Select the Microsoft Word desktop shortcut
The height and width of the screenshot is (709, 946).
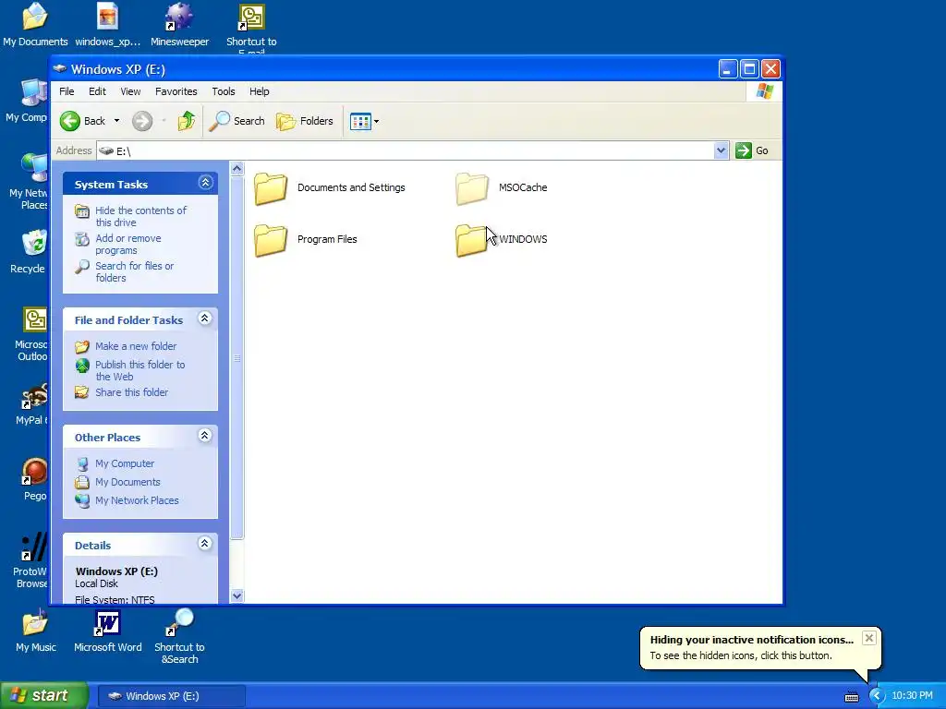pos(107,631)
